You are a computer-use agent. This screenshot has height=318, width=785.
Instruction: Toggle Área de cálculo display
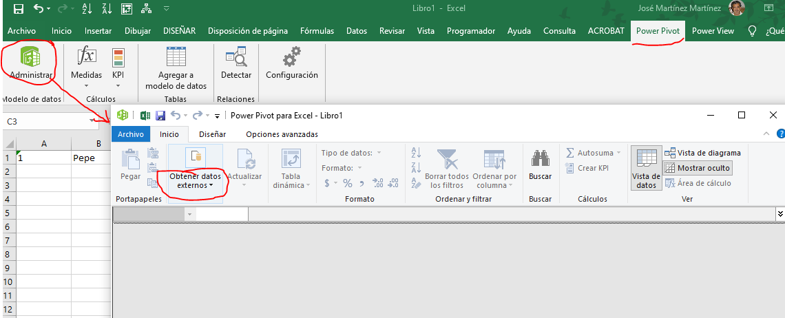pyautogui.click(x=698, y=183)
